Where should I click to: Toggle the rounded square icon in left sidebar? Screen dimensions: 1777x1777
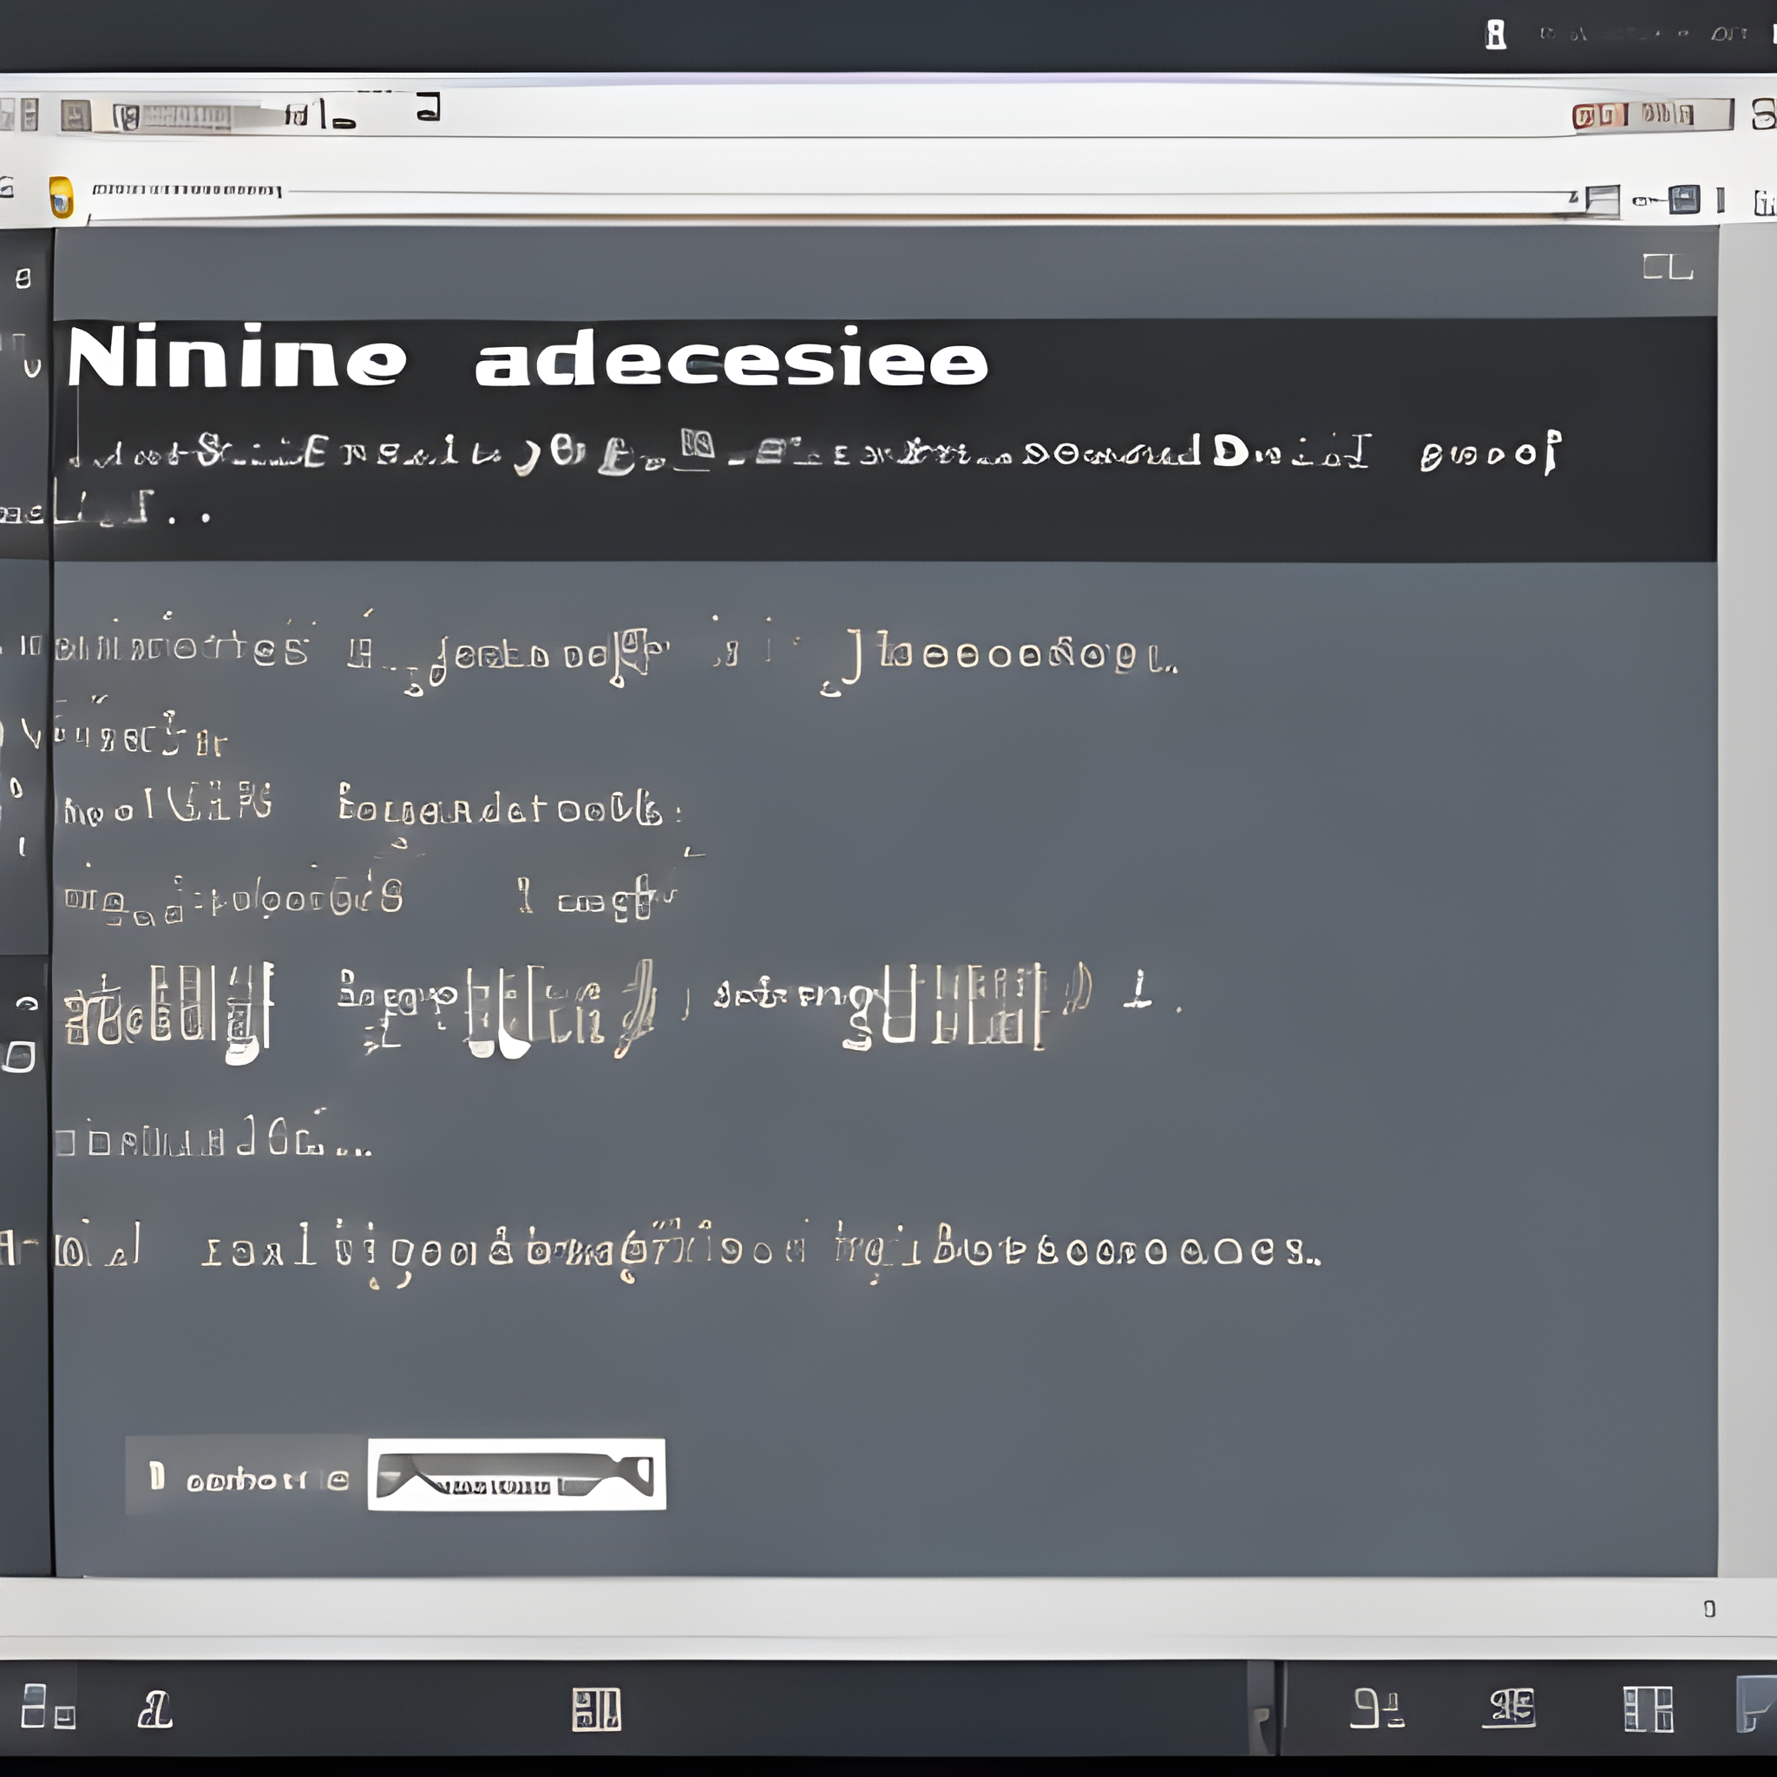[x=20, y=1057]
